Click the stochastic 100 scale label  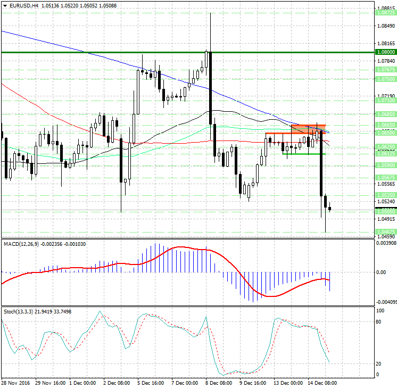point(381,310)
